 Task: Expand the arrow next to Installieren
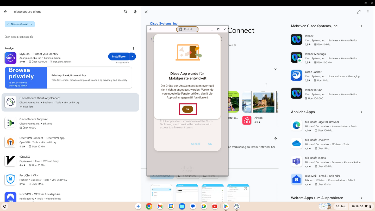133,57
